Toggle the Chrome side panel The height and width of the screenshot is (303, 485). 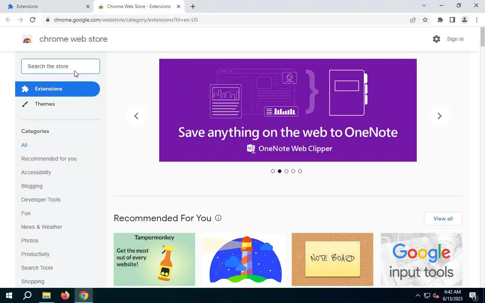click(452, 20)
